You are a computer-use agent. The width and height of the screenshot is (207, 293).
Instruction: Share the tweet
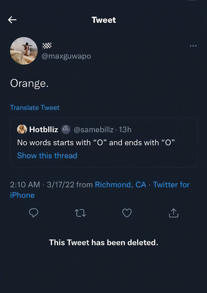(x=173, y=213)
